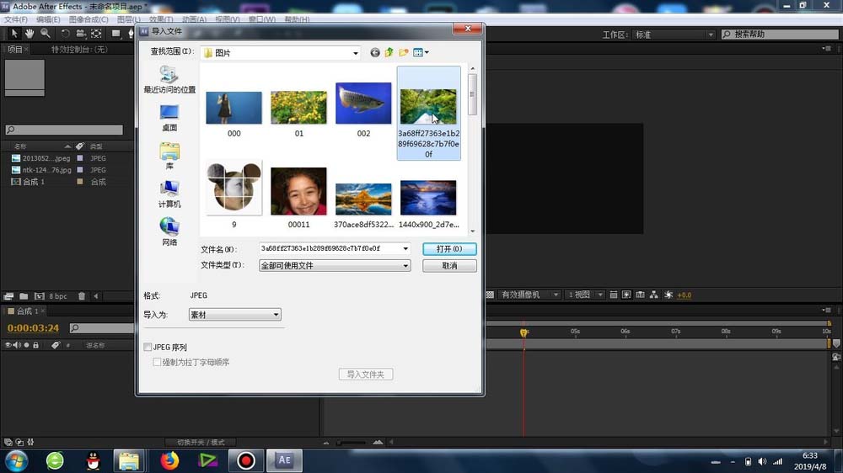
Task: Open the Import As dropdown
Action: pyautogui.click(x=235, y=315)
